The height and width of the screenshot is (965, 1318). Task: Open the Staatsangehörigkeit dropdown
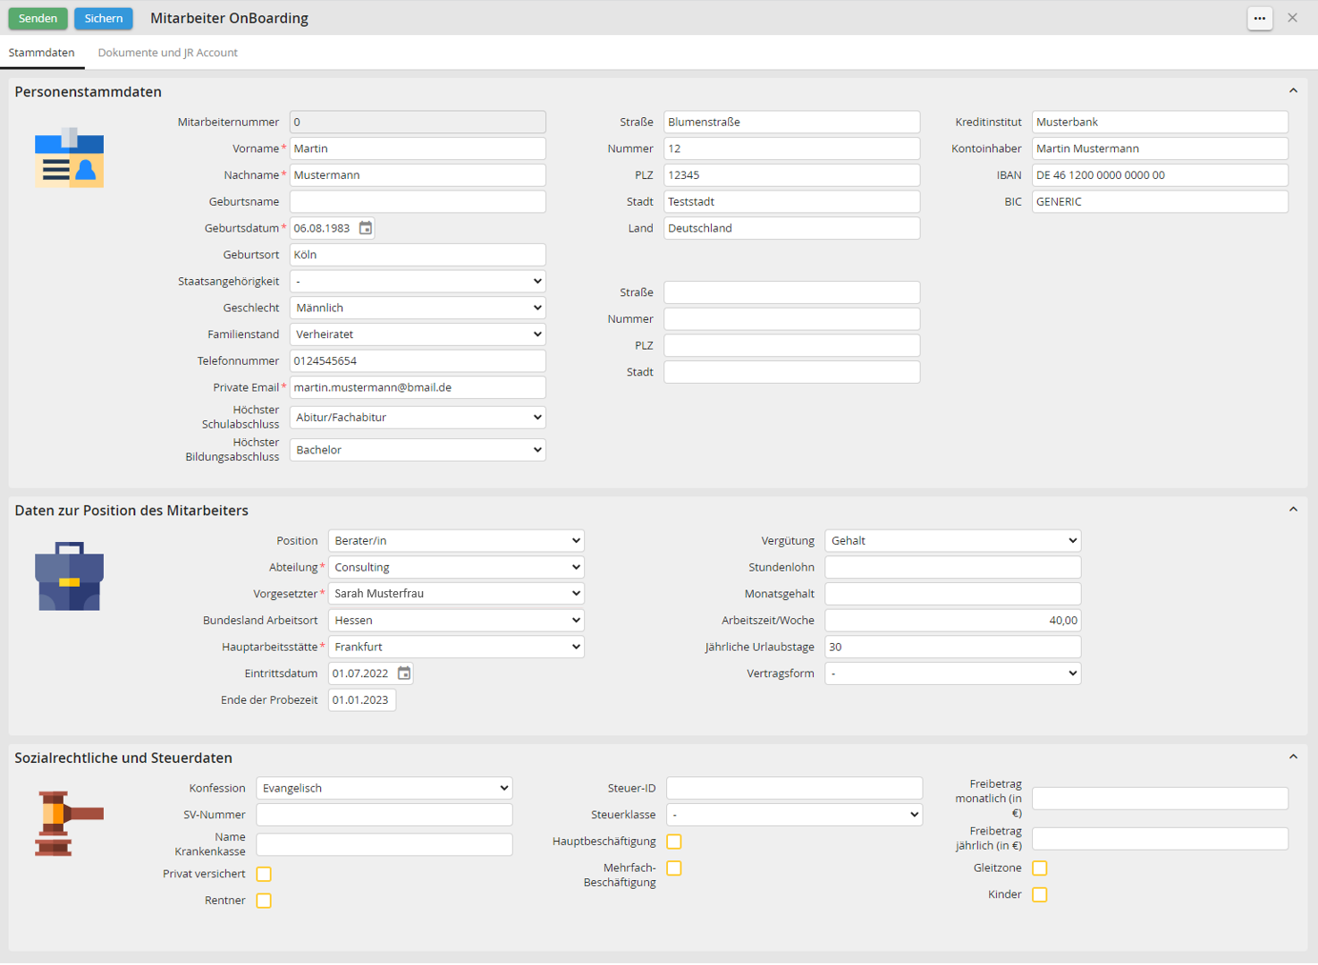pyautogui.click(x=418, y=281)
